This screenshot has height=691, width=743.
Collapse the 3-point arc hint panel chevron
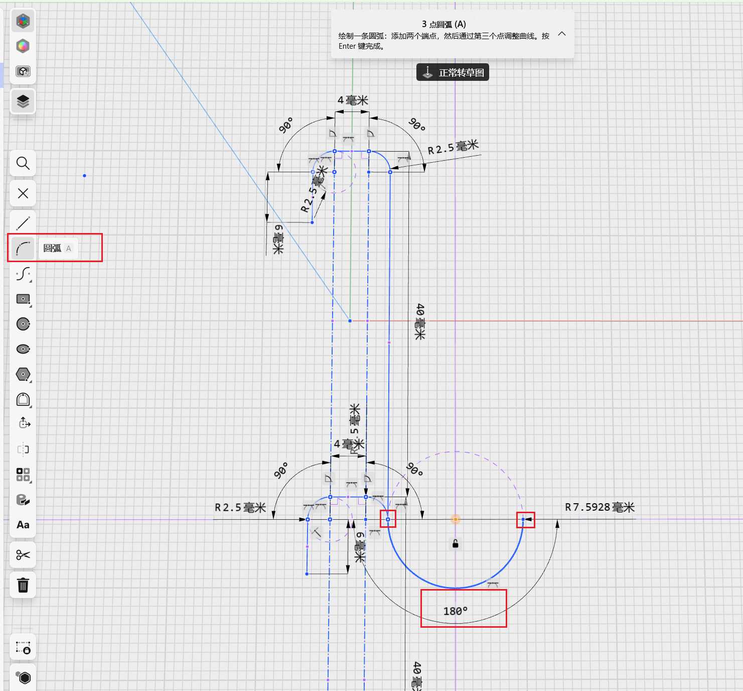(x=562, y=34)
